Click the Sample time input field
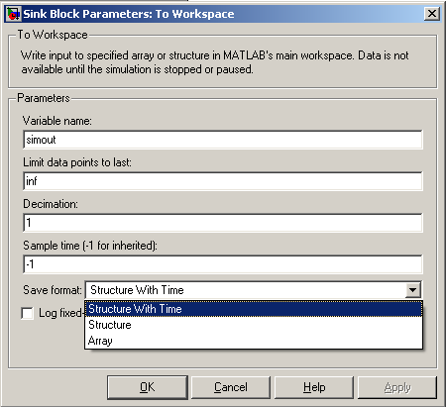 pyautogui.click(x=223, y=264)
